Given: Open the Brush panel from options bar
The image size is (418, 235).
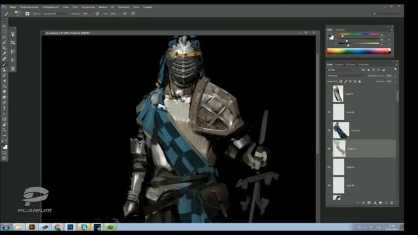Looking at the screenshot, I should (27, 13).
